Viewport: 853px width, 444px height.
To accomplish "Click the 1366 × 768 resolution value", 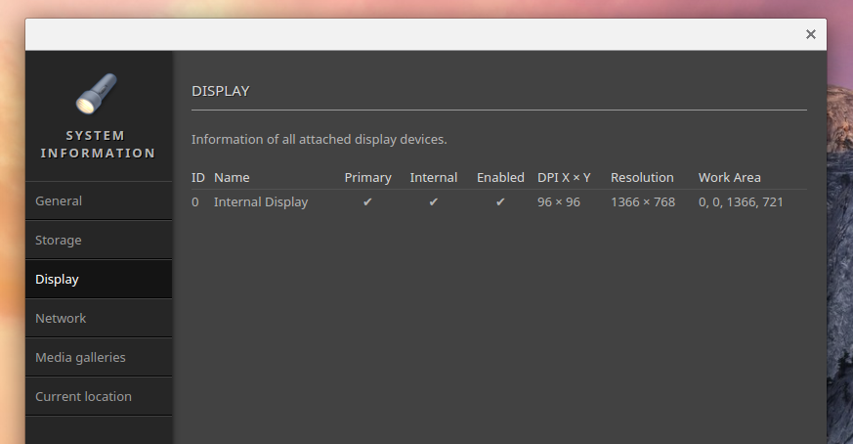I will [x=642, y=202].
